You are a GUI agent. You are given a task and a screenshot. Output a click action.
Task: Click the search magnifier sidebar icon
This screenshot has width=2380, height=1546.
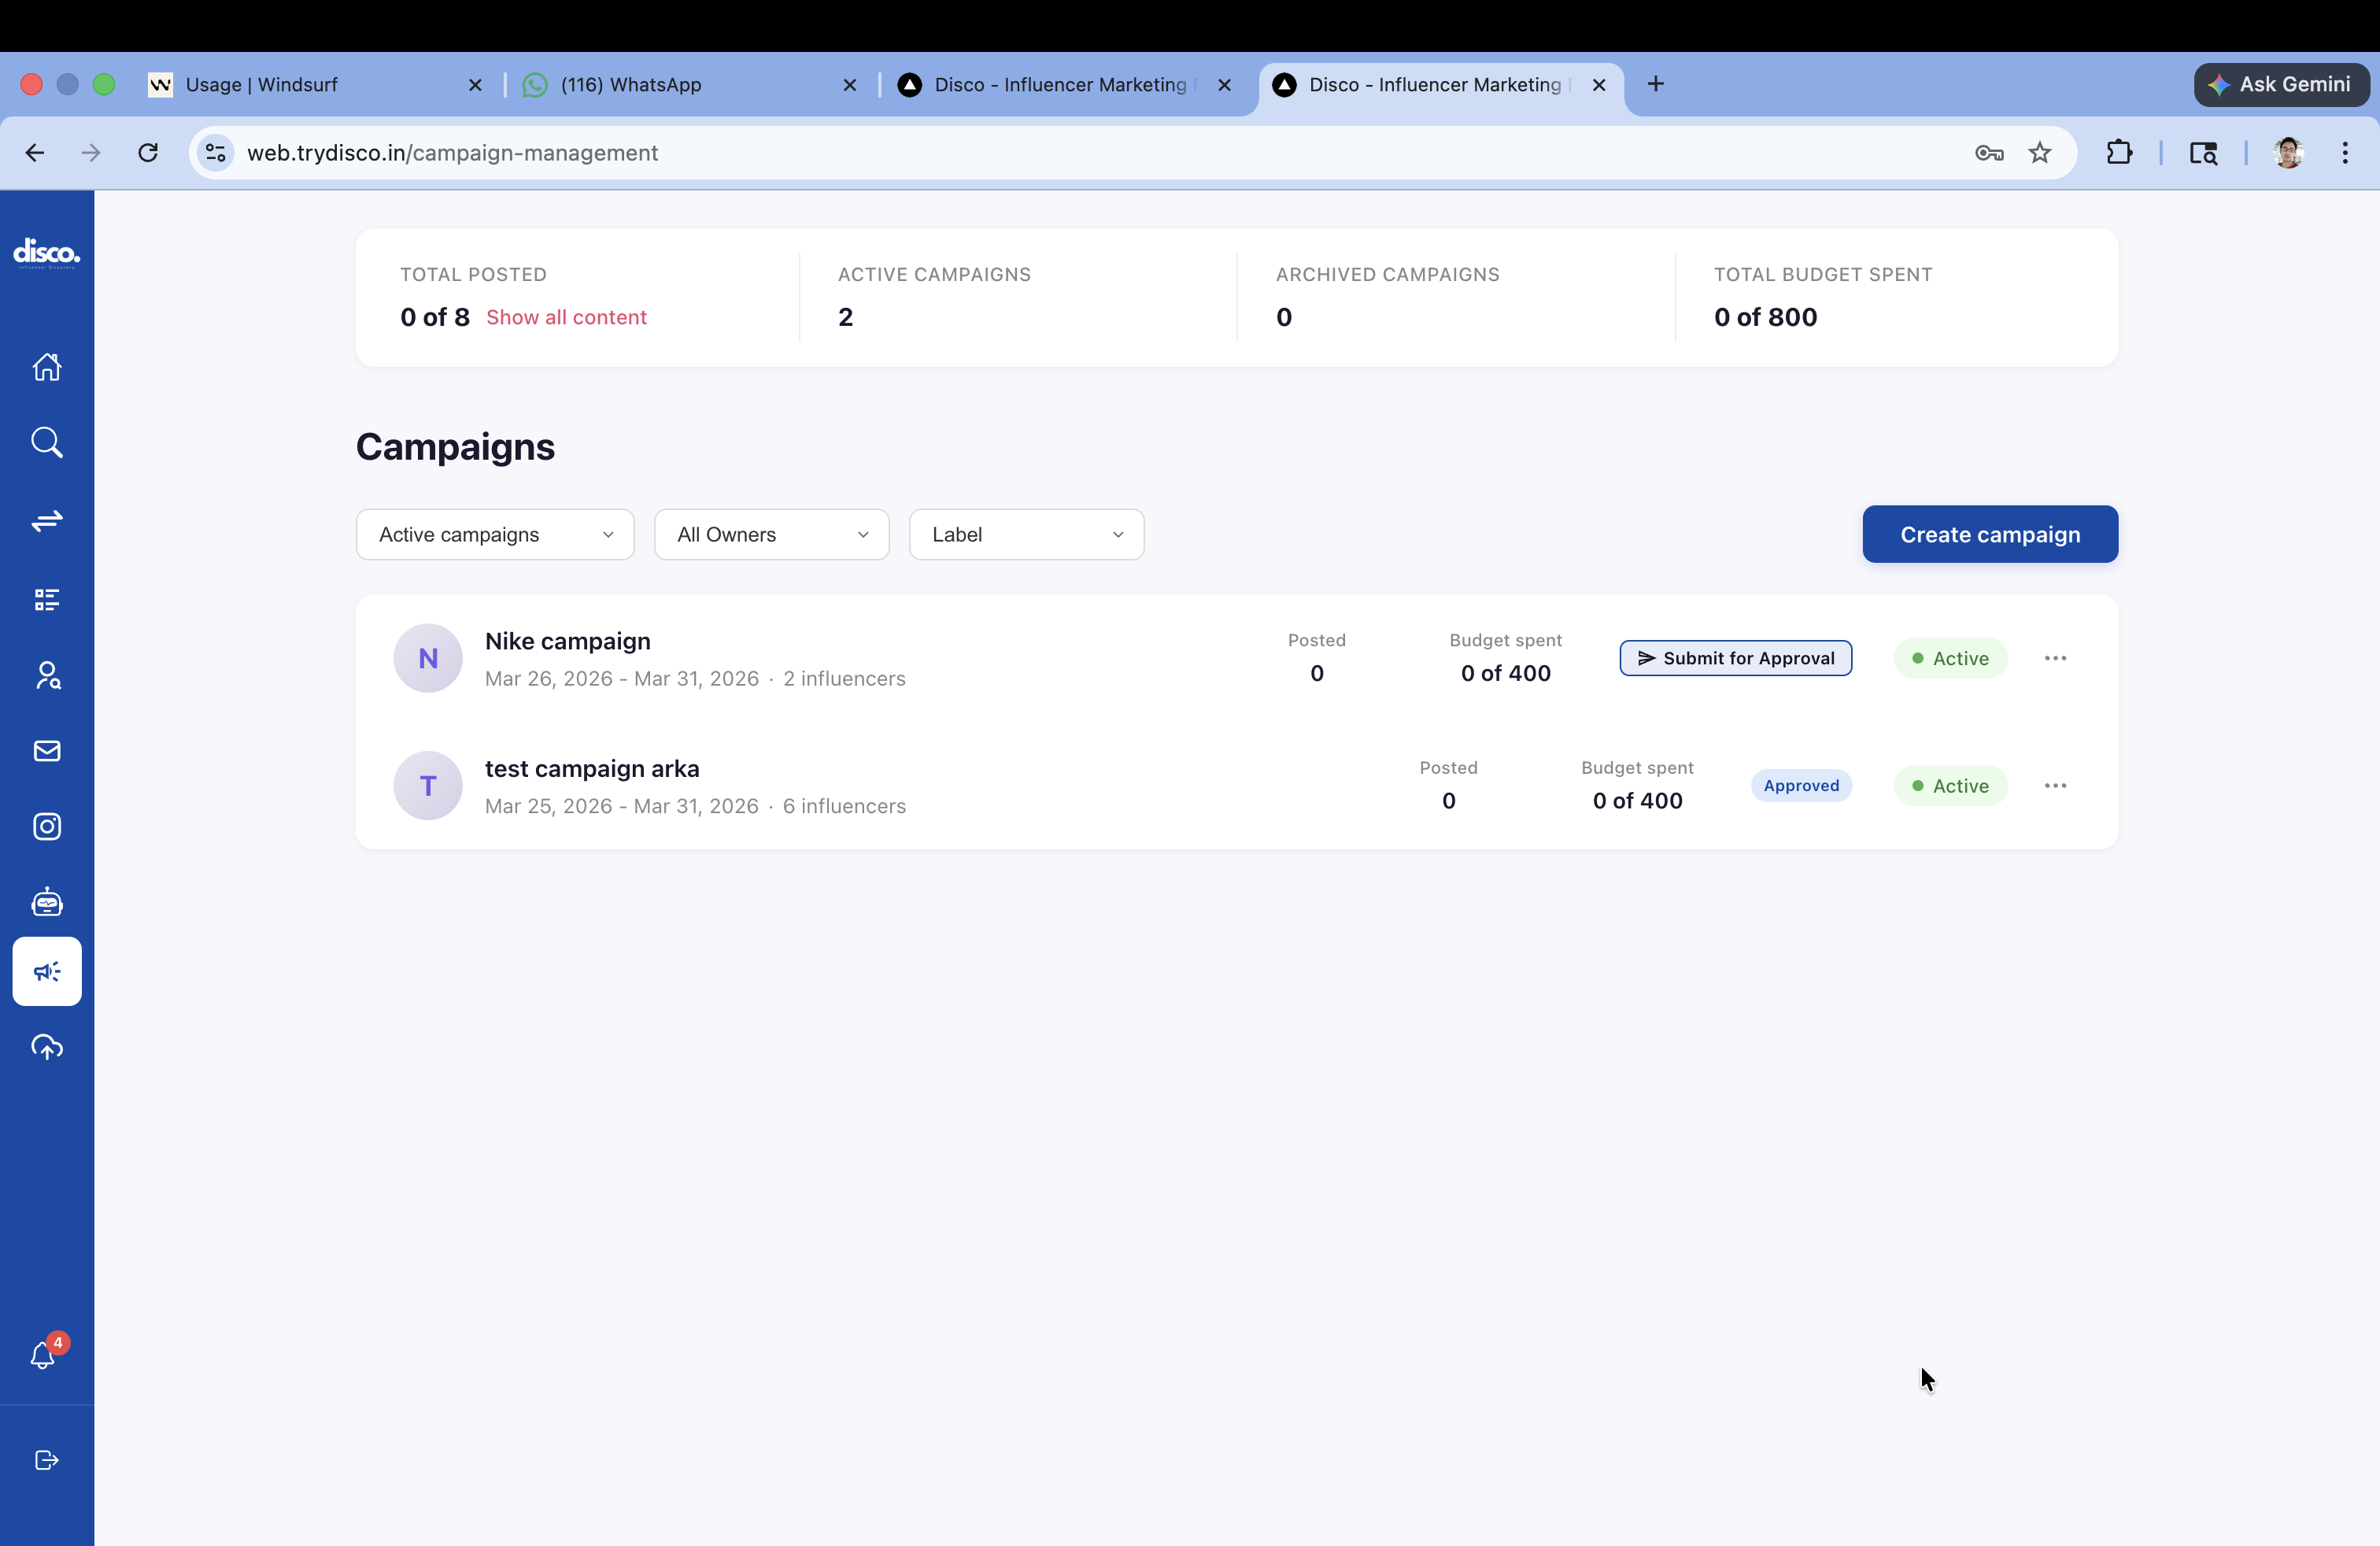[x=47, y=442]
